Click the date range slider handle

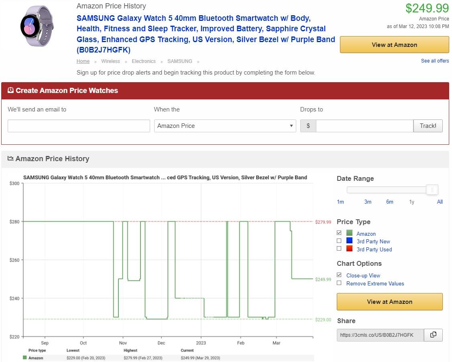432,190
